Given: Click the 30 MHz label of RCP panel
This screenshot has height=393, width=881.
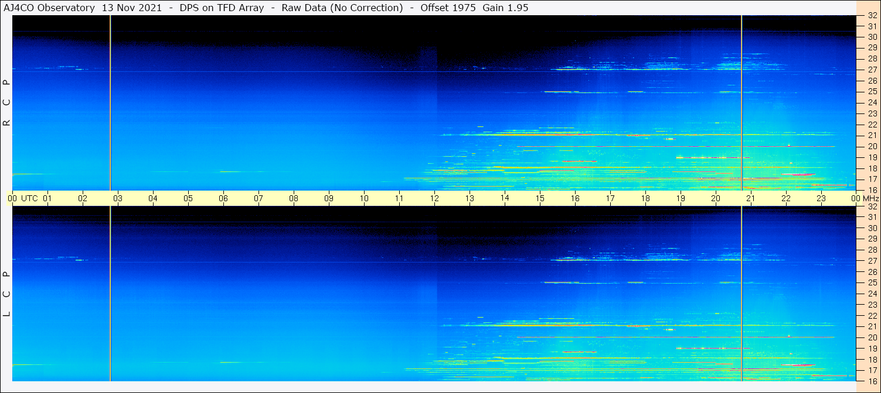Looking at the screenshot, I should click(872, 37).
